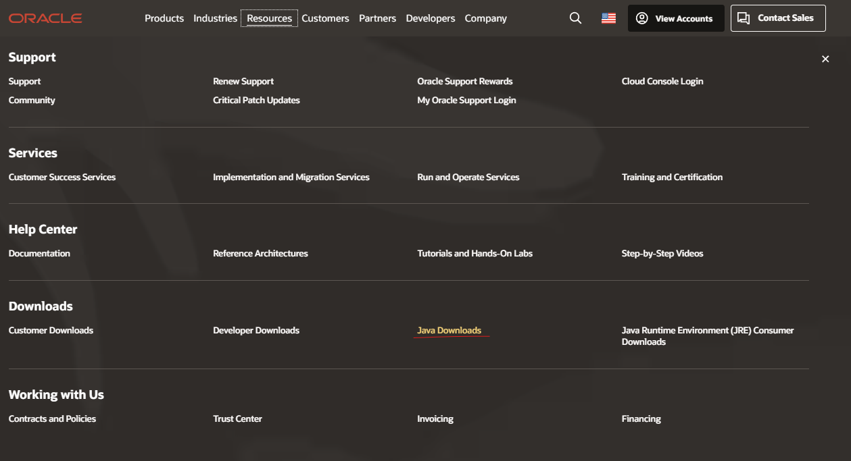
Task: Open Contracts and Policies
Action: 52,418
